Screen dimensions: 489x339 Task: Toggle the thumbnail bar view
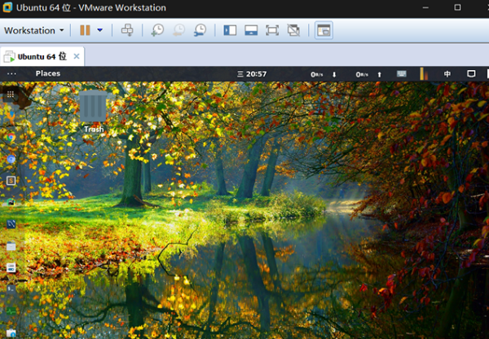[251, 30]
